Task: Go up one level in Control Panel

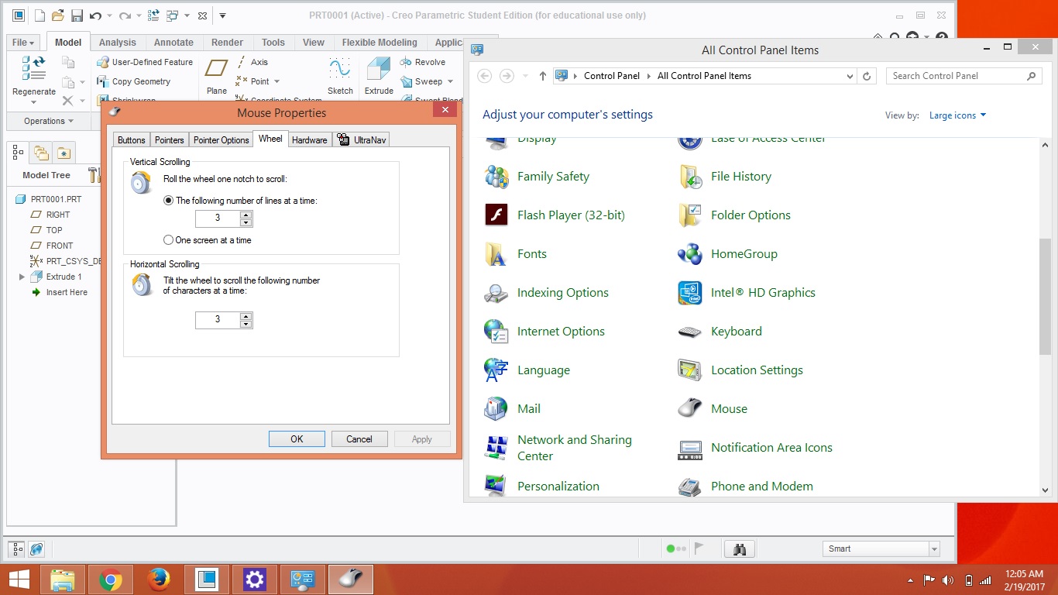Action: (542, 76)
